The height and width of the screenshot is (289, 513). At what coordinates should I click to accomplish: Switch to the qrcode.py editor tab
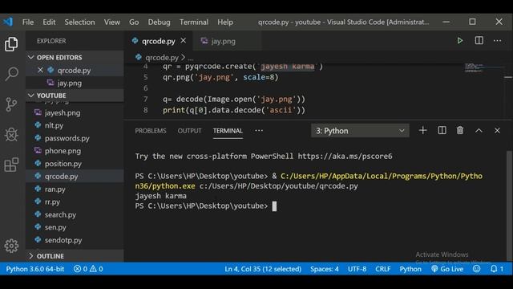click(x=159, y=41)
